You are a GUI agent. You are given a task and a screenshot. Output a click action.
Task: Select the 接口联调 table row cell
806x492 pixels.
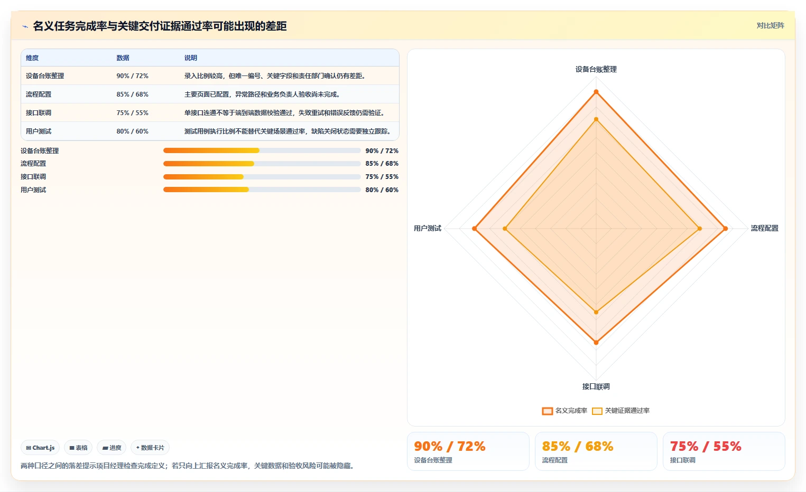click(x=39, y=113)
